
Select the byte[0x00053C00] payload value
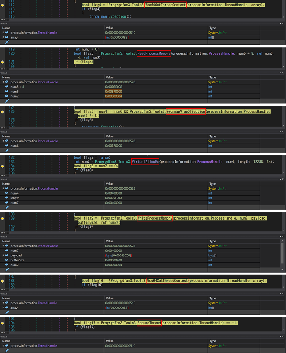[119, 255]
